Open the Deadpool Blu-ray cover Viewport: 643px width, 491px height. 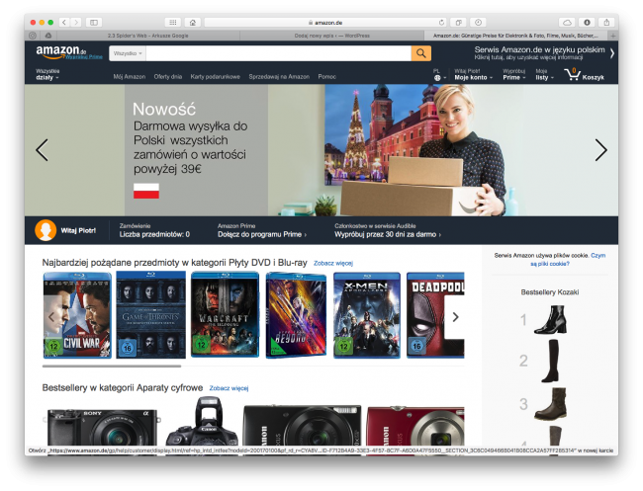point(435,315)
